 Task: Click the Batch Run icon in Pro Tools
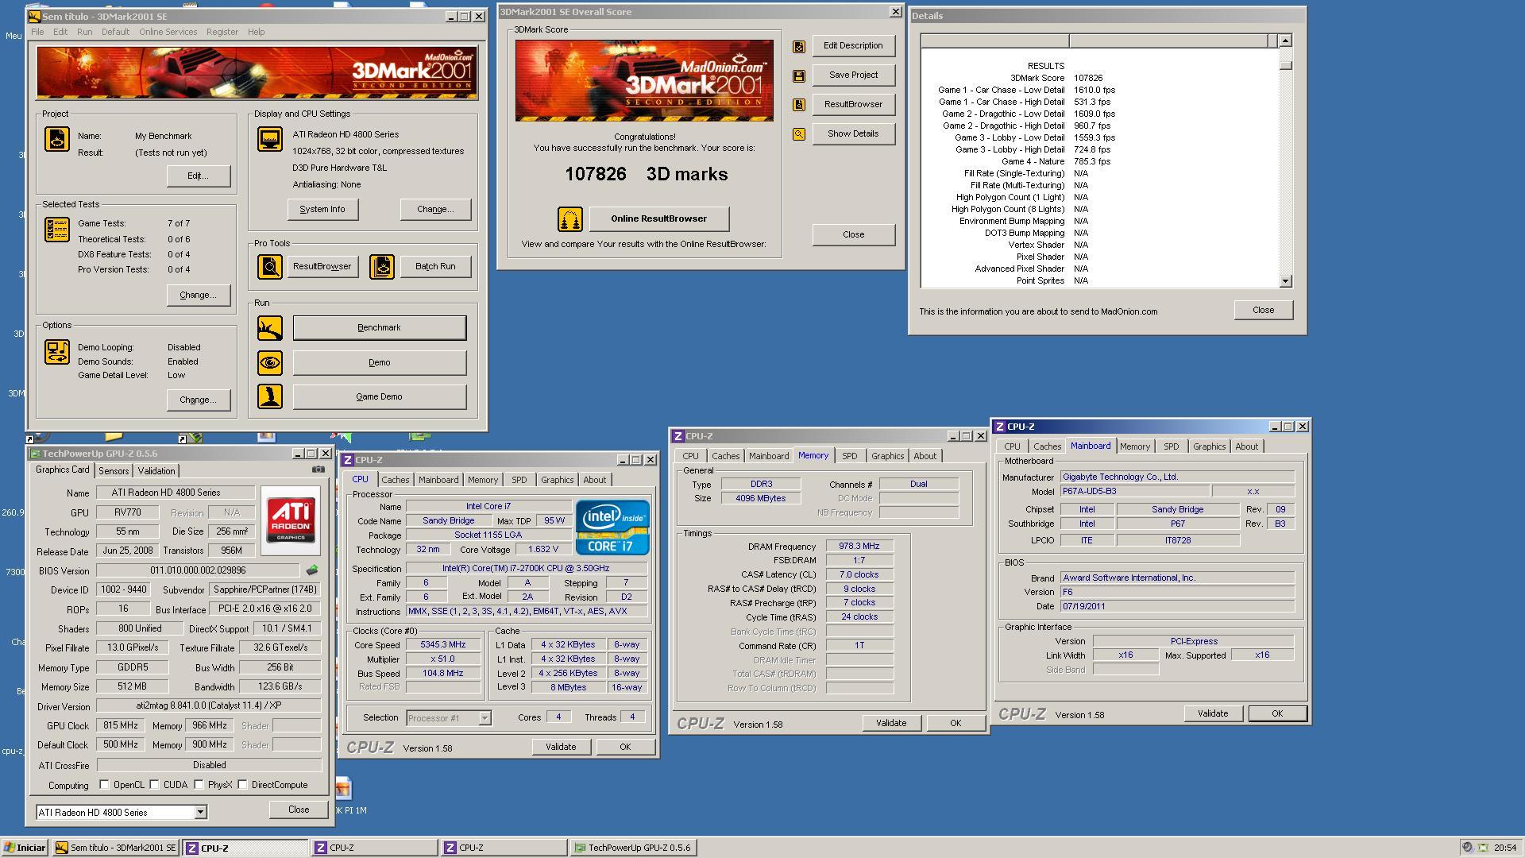pyautogui.click(x=382, y=267)
